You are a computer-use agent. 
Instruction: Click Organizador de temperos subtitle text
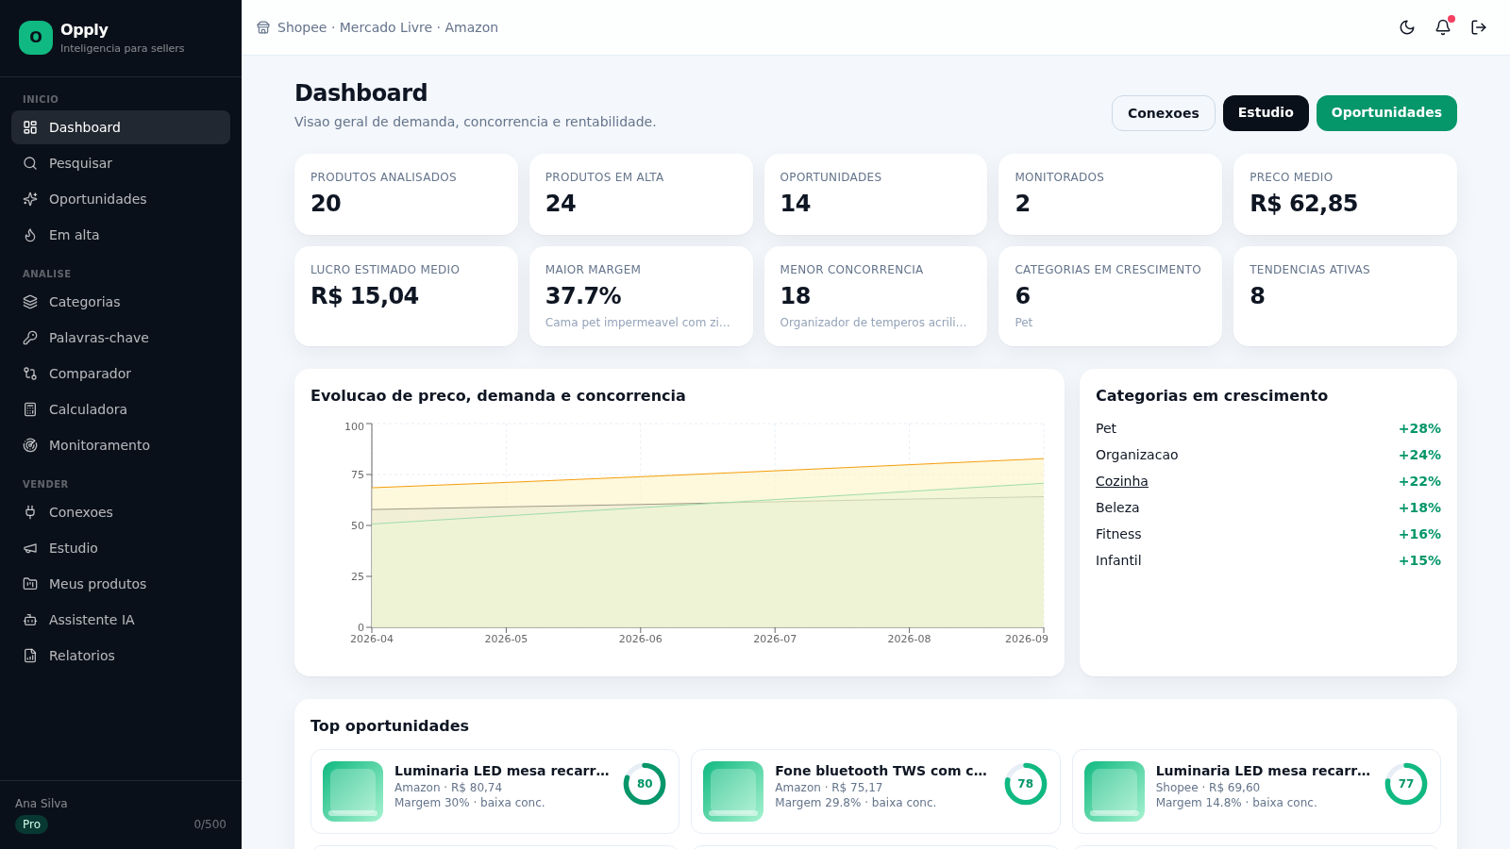point(873,323)
